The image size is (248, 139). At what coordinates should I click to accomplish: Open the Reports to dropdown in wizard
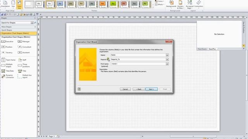click(x=167, y=59)
